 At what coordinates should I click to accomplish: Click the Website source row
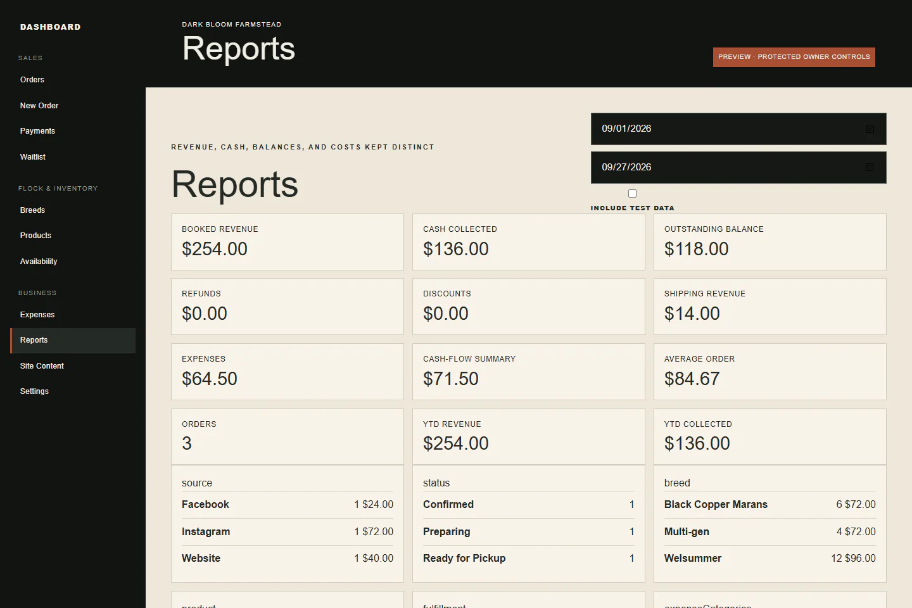tap(288, 559)
